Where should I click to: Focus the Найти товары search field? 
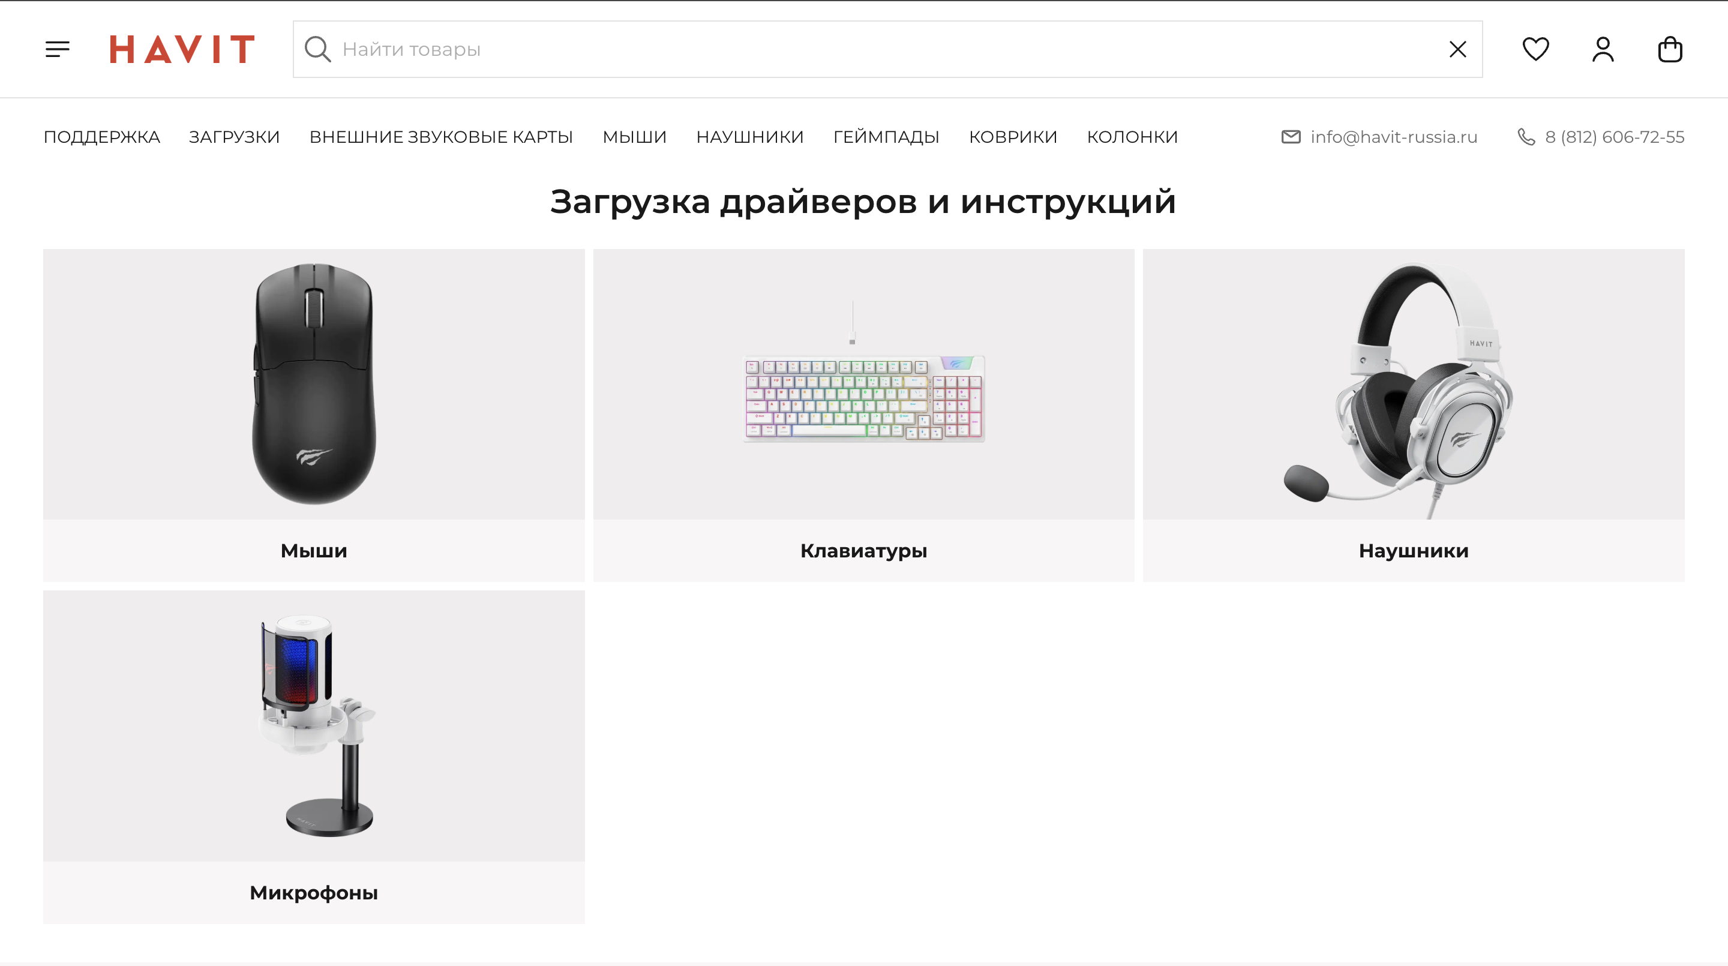887,49
